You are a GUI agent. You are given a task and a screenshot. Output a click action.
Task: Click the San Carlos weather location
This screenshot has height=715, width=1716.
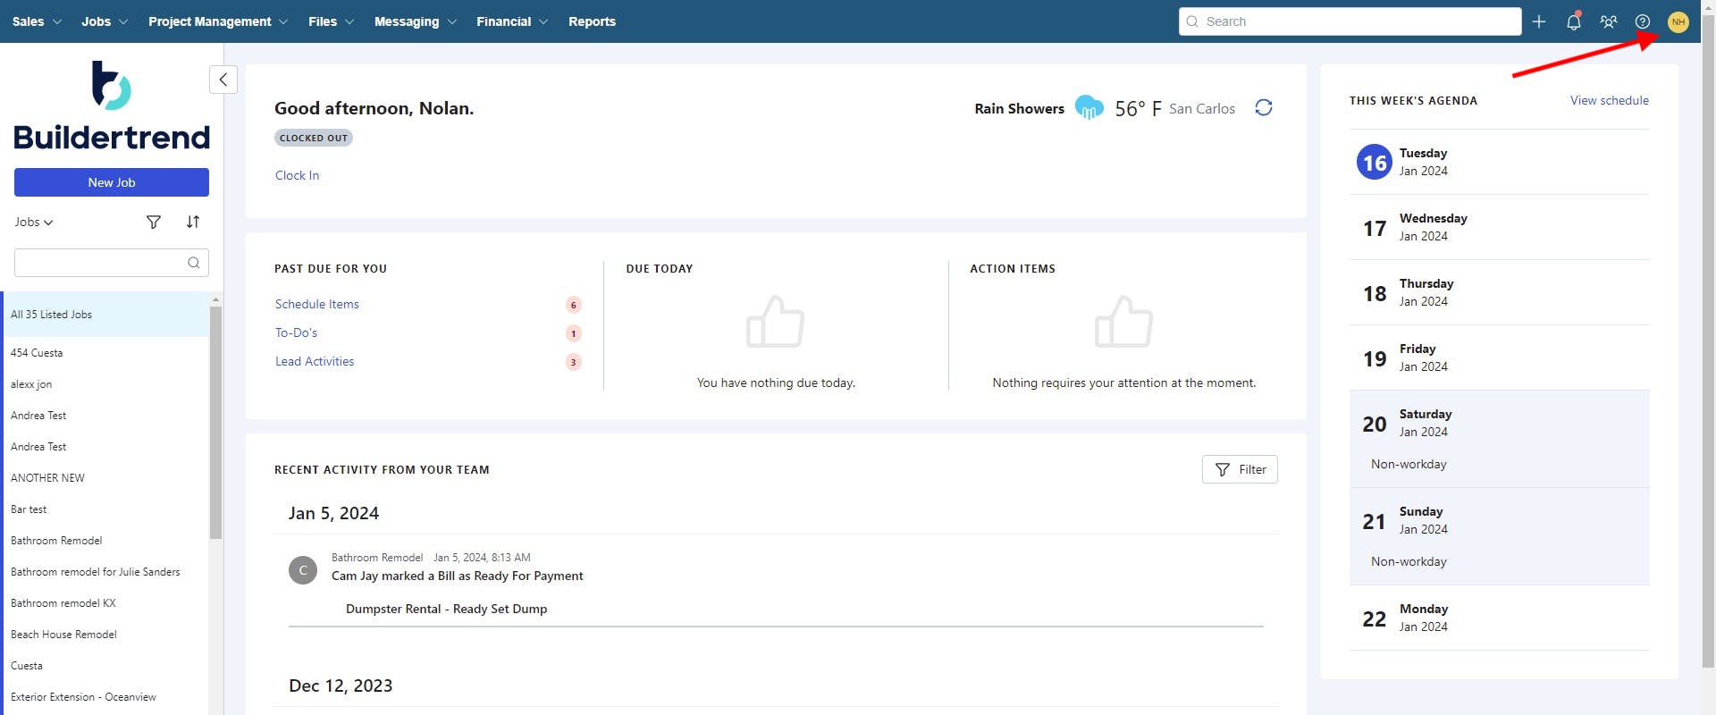(x=1202, y=108)
